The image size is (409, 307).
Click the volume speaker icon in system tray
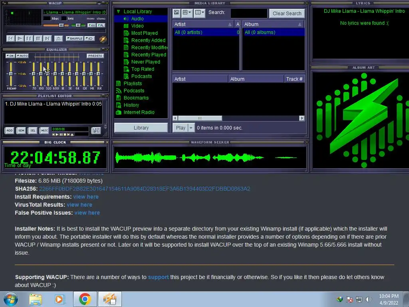point(369,299)
